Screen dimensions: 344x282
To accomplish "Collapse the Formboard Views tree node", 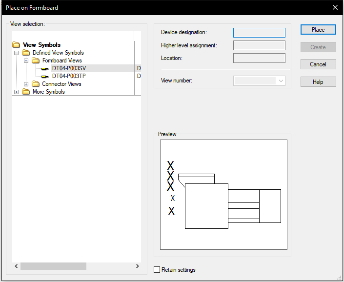I will pos(26,60).
